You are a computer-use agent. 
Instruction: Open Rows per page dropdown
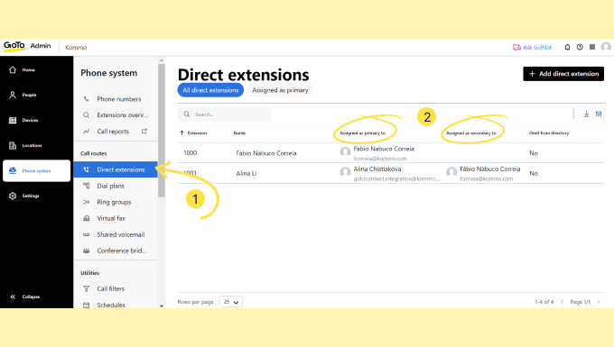tap(230, 302)
